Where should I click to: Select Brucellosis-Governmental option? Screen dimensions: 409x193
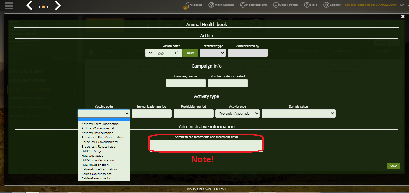(104, 142)
